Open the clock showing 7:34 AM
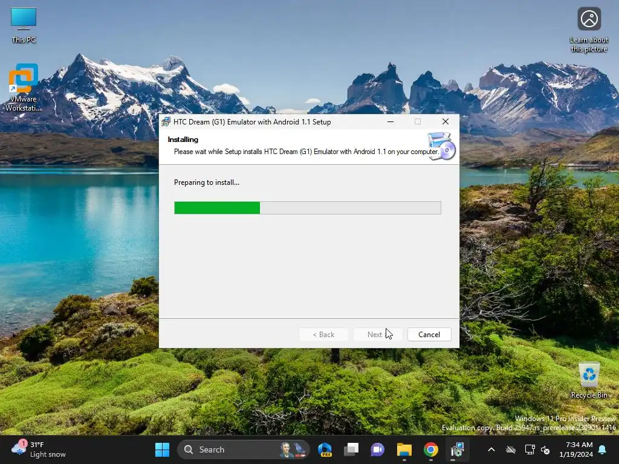This screenshot has width=619, height=464. pos(576,449)
